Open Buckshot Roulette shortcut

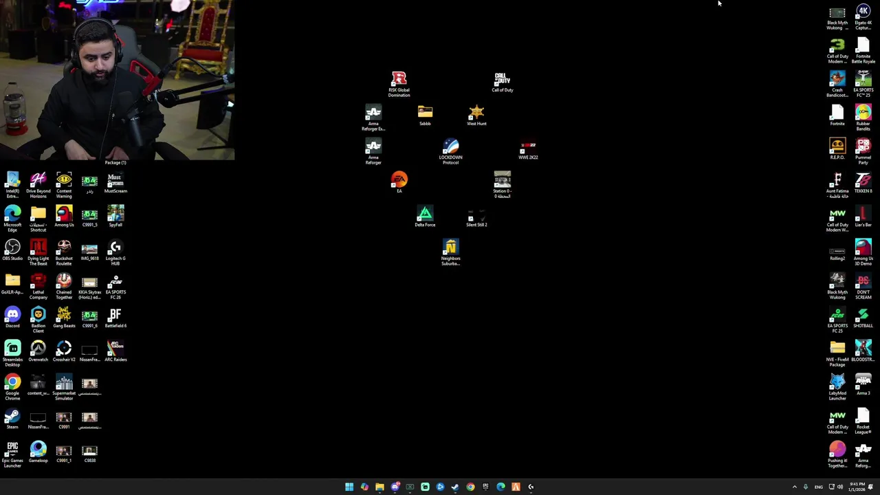click(64, 253)
